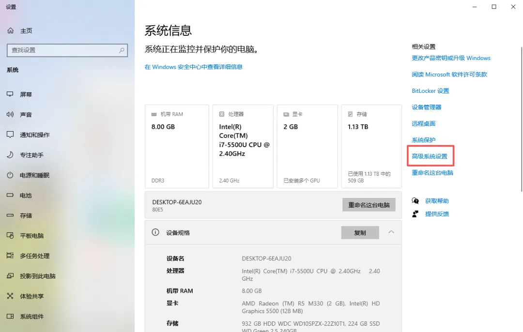Open 阅读 Microsoft 软件许可条款 link
Screen dimensions: 523x332
point(449,75)
